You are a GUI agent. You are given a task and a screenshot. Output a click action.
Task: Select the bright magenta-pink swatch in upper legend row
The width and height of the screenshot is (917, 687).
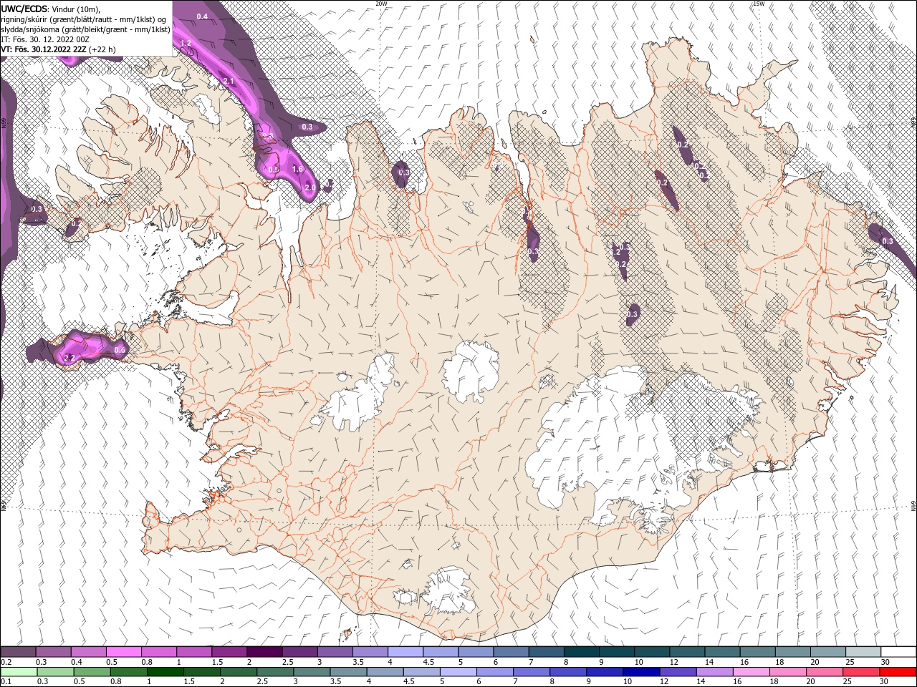(123, 652)
